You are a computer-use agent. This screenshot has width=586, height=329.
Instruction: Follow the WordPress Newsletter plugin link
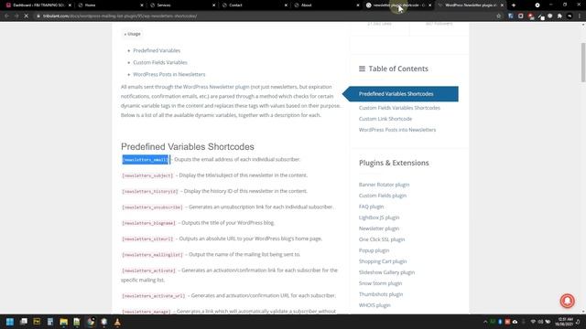216,87
